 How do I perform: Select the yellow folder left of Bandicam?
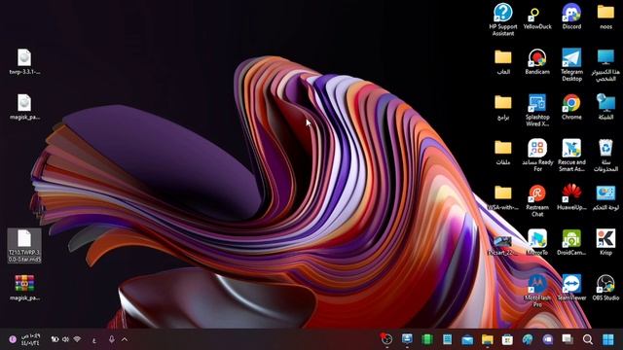[x=503, y=61]
